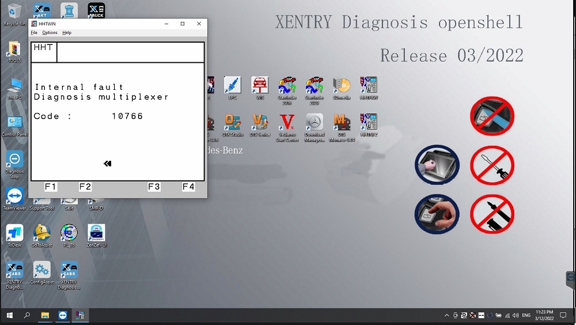Open the XENTRY AKT desktop shortcut
This screenshot has width=576, height=325.
[x=41, y=11]
